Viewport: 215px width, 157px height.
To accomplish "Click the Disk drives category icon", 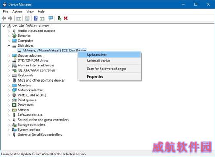I will coord(14,46).
